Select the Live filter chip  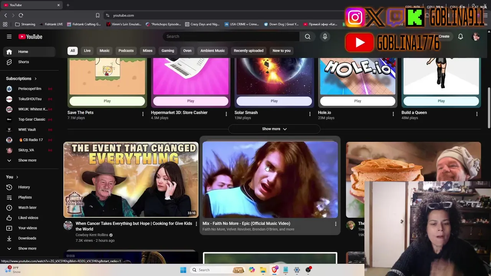point(87,51)
